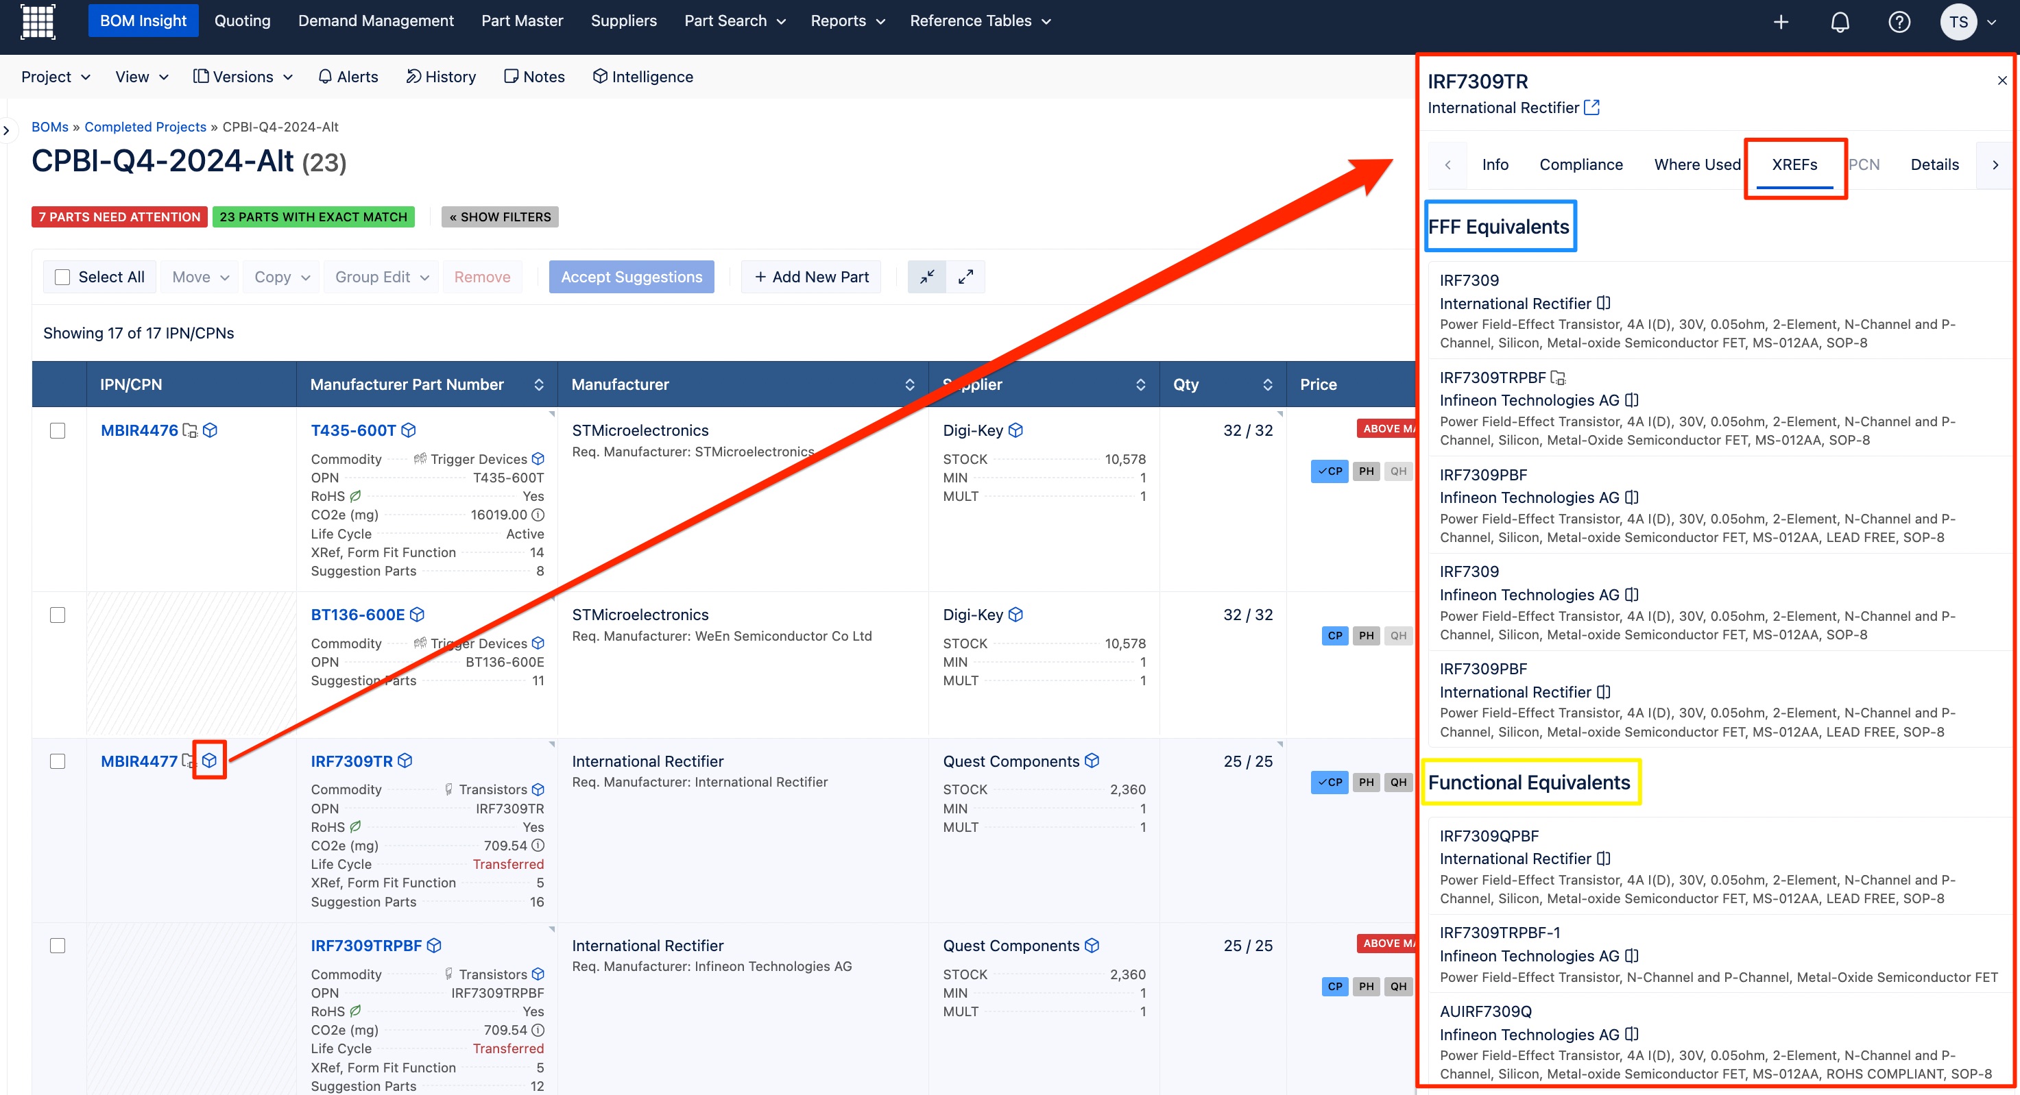The width and height of the screenshot is (2020, 1095).
Task: Click cube icon beside T435-600T
Action: (409, 430)
